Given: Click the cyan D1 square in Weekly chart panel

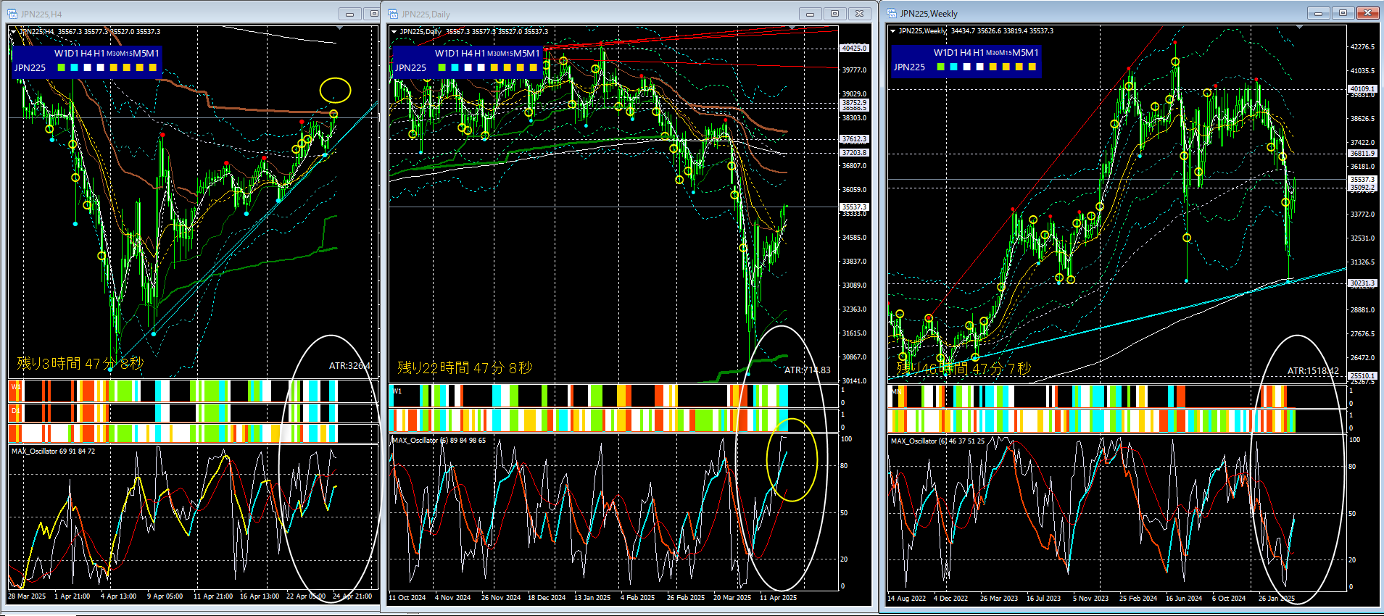Looking at the screenshot, I should [x=953, y=67].
